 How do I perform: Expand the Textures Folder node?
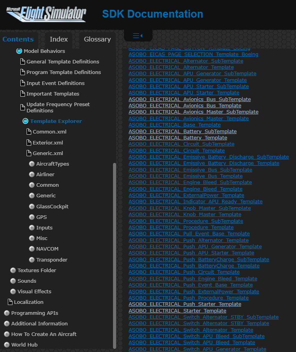tap(13, 270)
